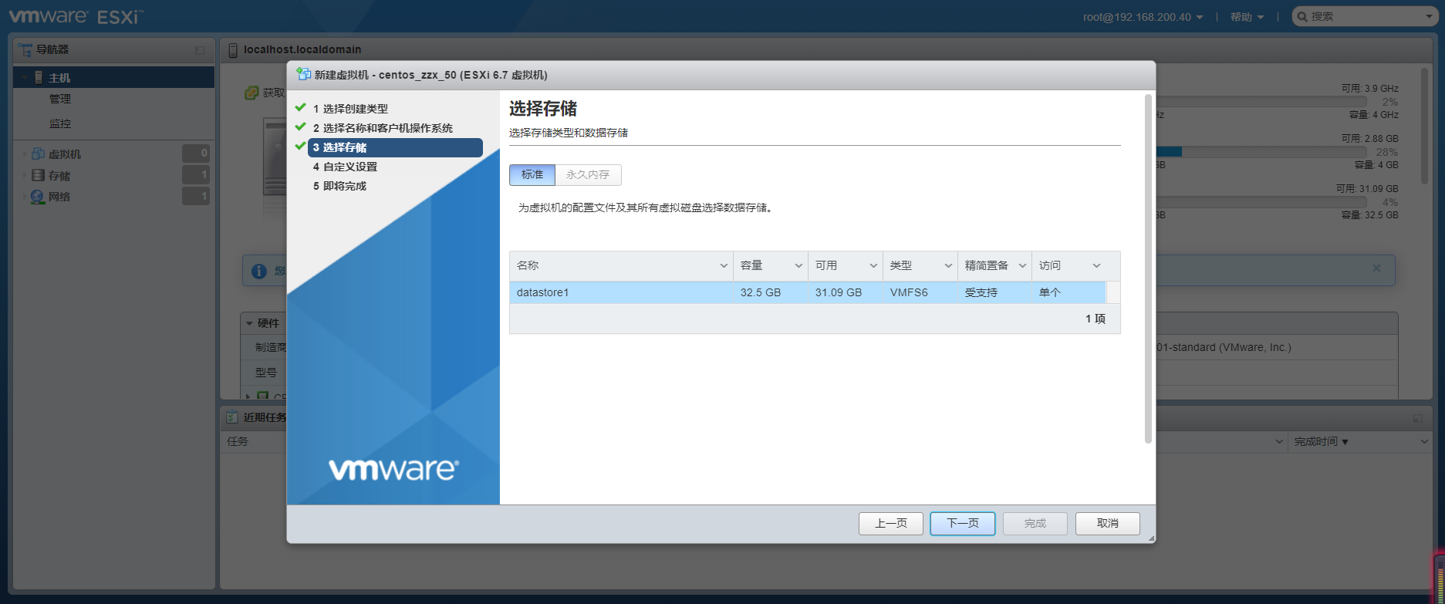
Task: Click the Navigator panel icon
Action: pos(25,49)
